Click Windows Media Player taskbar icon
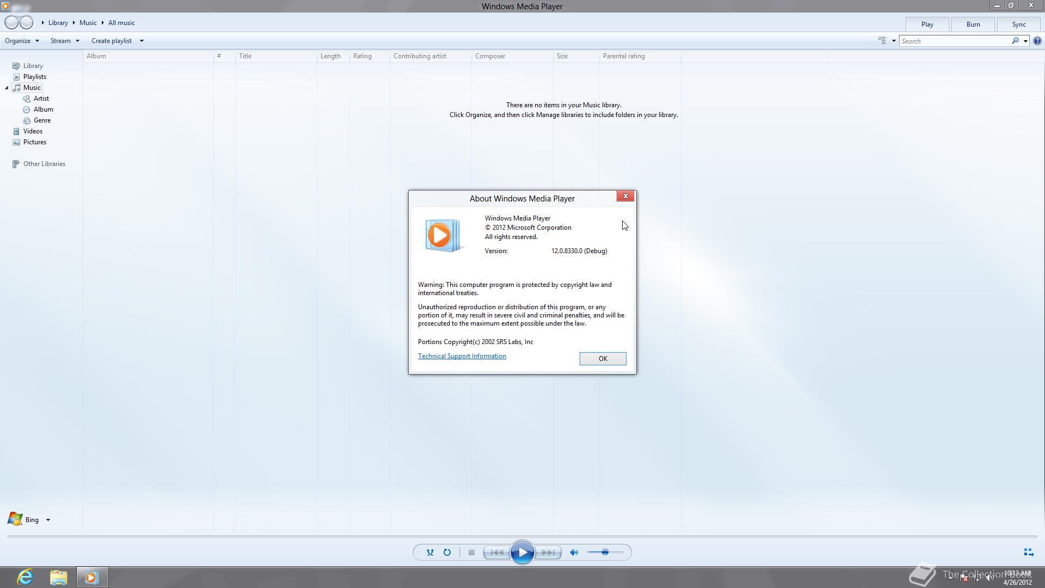 [91, 577]
